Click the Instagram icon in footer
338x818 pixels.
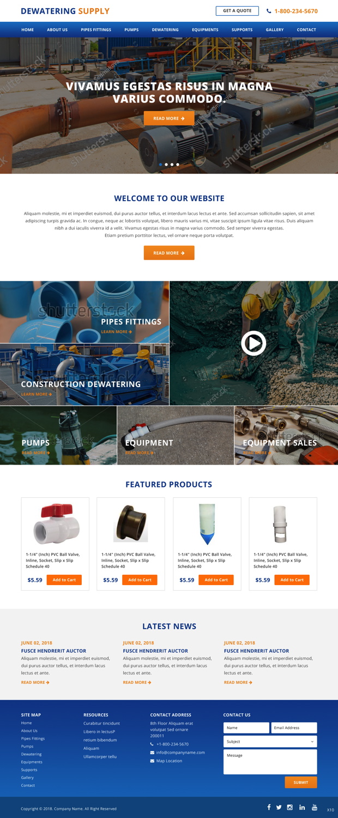(290, 807)
